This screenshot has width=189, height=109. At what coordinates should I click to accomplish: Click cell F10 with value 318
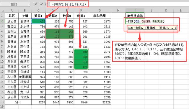(x=81, y=62)
